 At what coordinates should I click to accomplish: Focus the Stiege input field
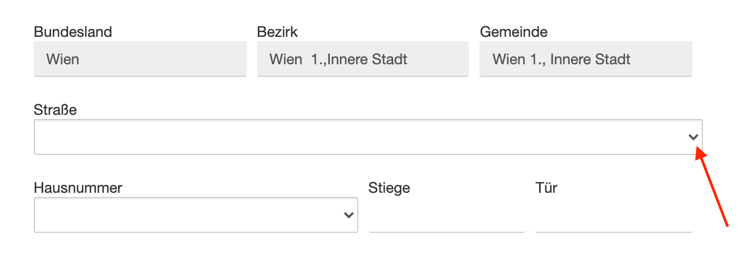coord(446,216)
